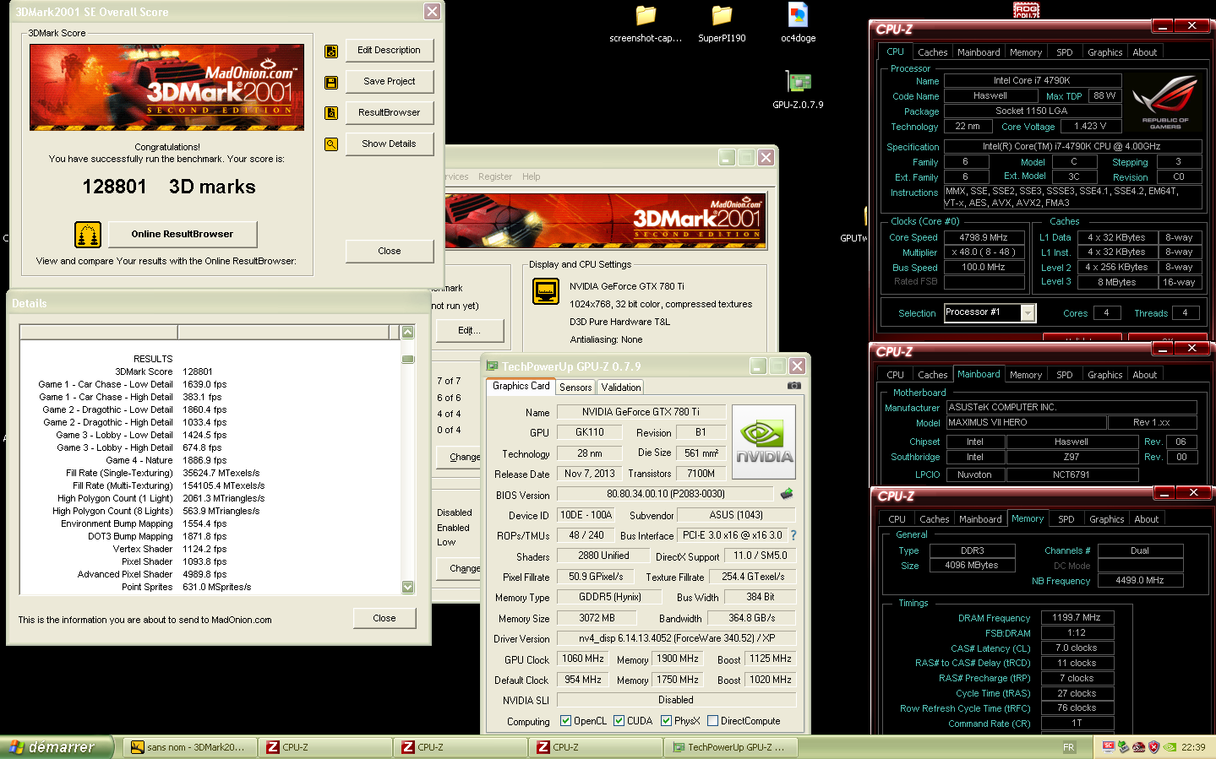Toggle the OpenCL checkbox

566,721
